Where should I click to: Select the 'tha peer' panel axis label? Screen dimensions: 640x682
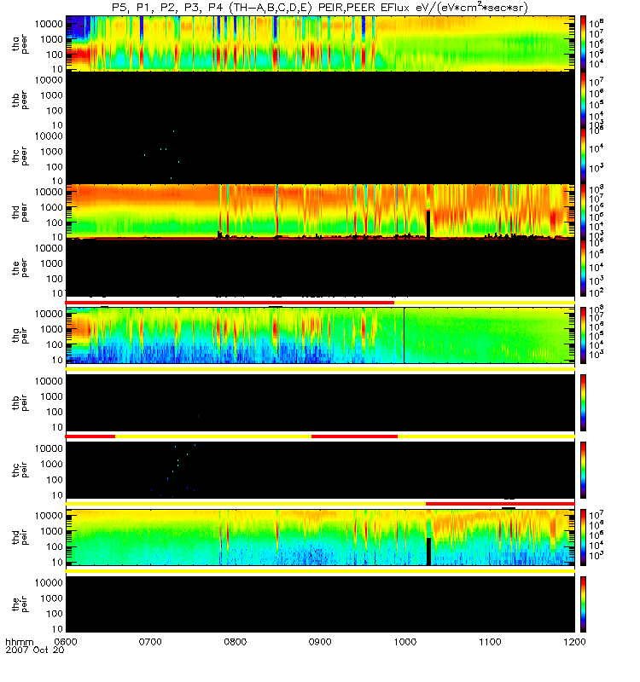[x=20, y=44]
